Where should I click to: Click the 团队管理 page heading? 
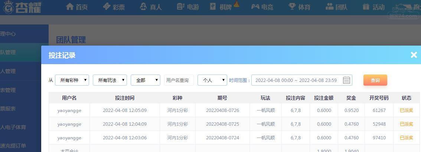[71, 40]
